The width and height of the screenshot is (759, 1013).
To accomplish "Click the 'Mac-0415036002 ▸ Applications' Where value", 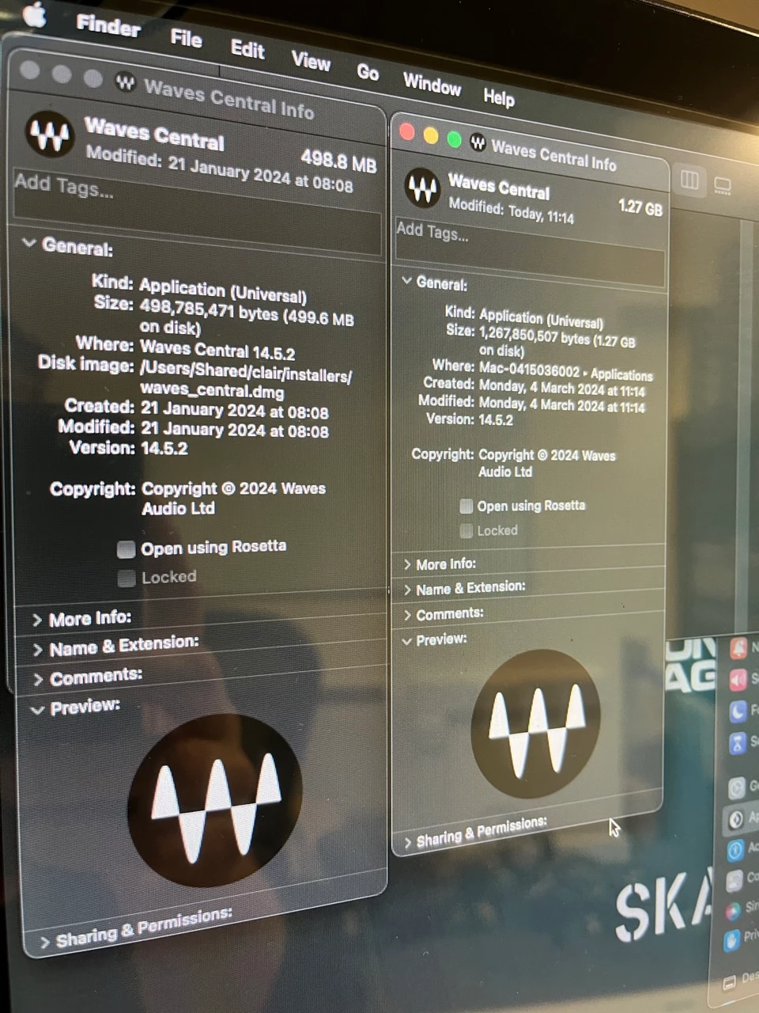I will (x=566, y=371).
